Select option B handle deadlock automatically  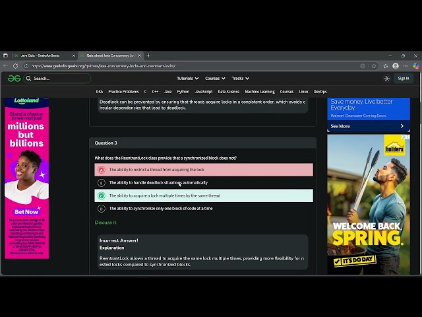204,183
